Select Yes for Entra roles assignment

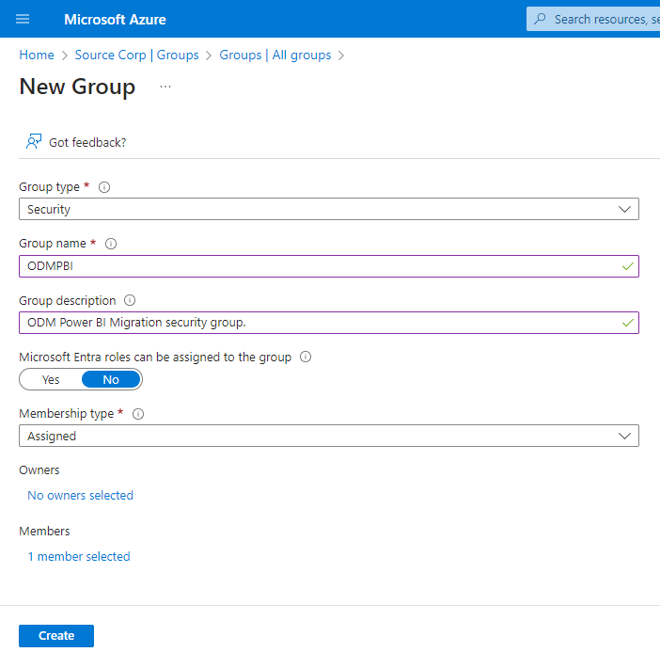point(51,379)
